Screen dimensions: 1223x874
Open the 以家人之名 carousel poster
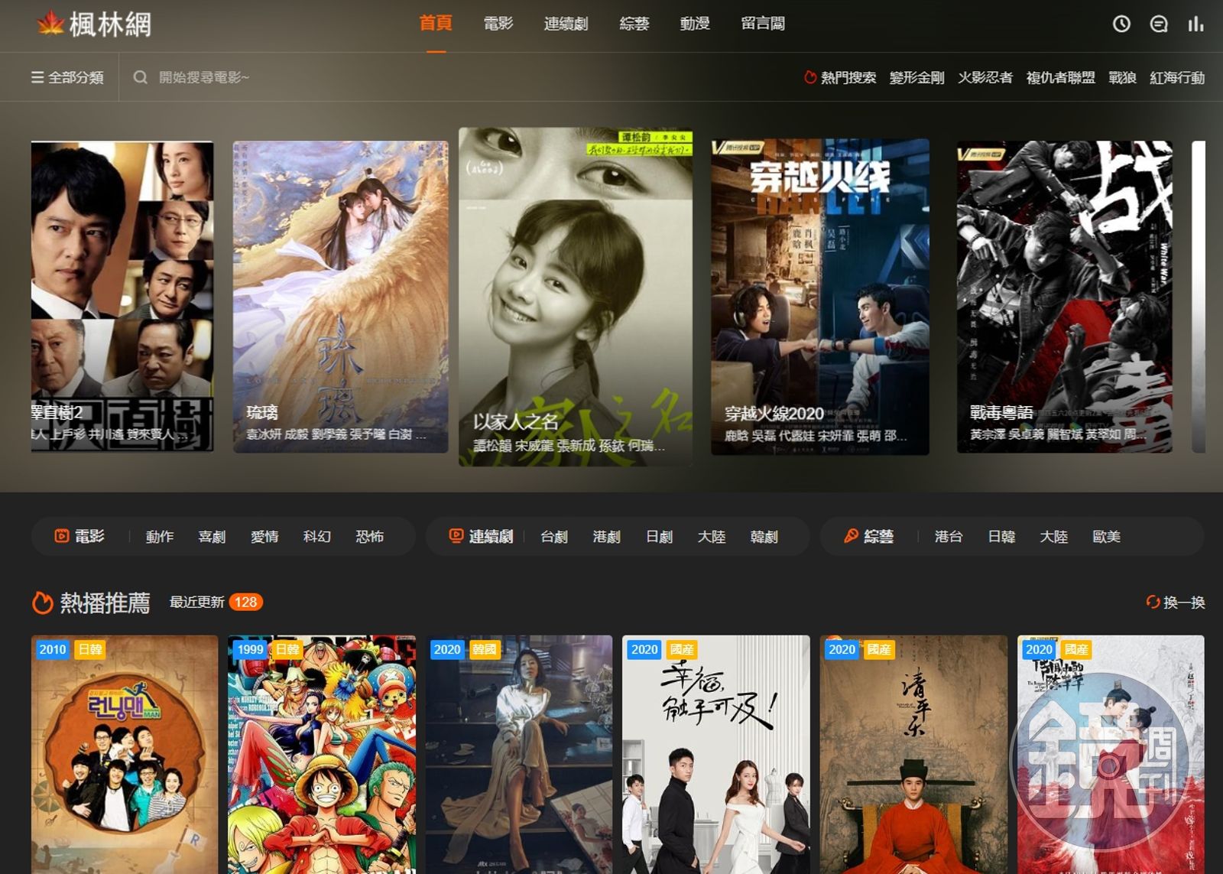[576, 296]
